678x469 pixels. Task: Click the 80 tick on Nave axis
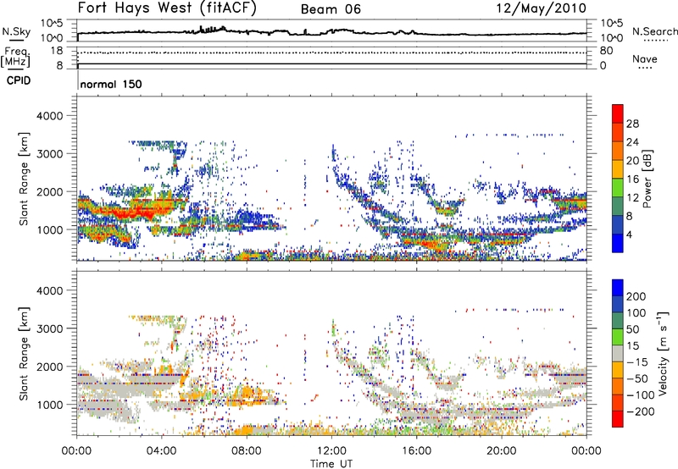[606, 51]
